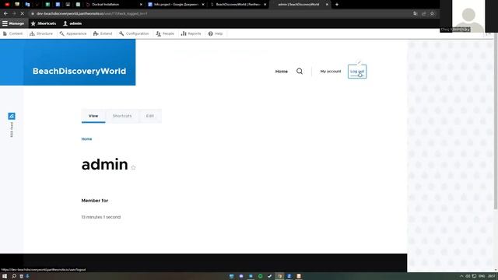Open the RSS feed icon
This screenshot has height=280, width=498.
coord(12,116)
